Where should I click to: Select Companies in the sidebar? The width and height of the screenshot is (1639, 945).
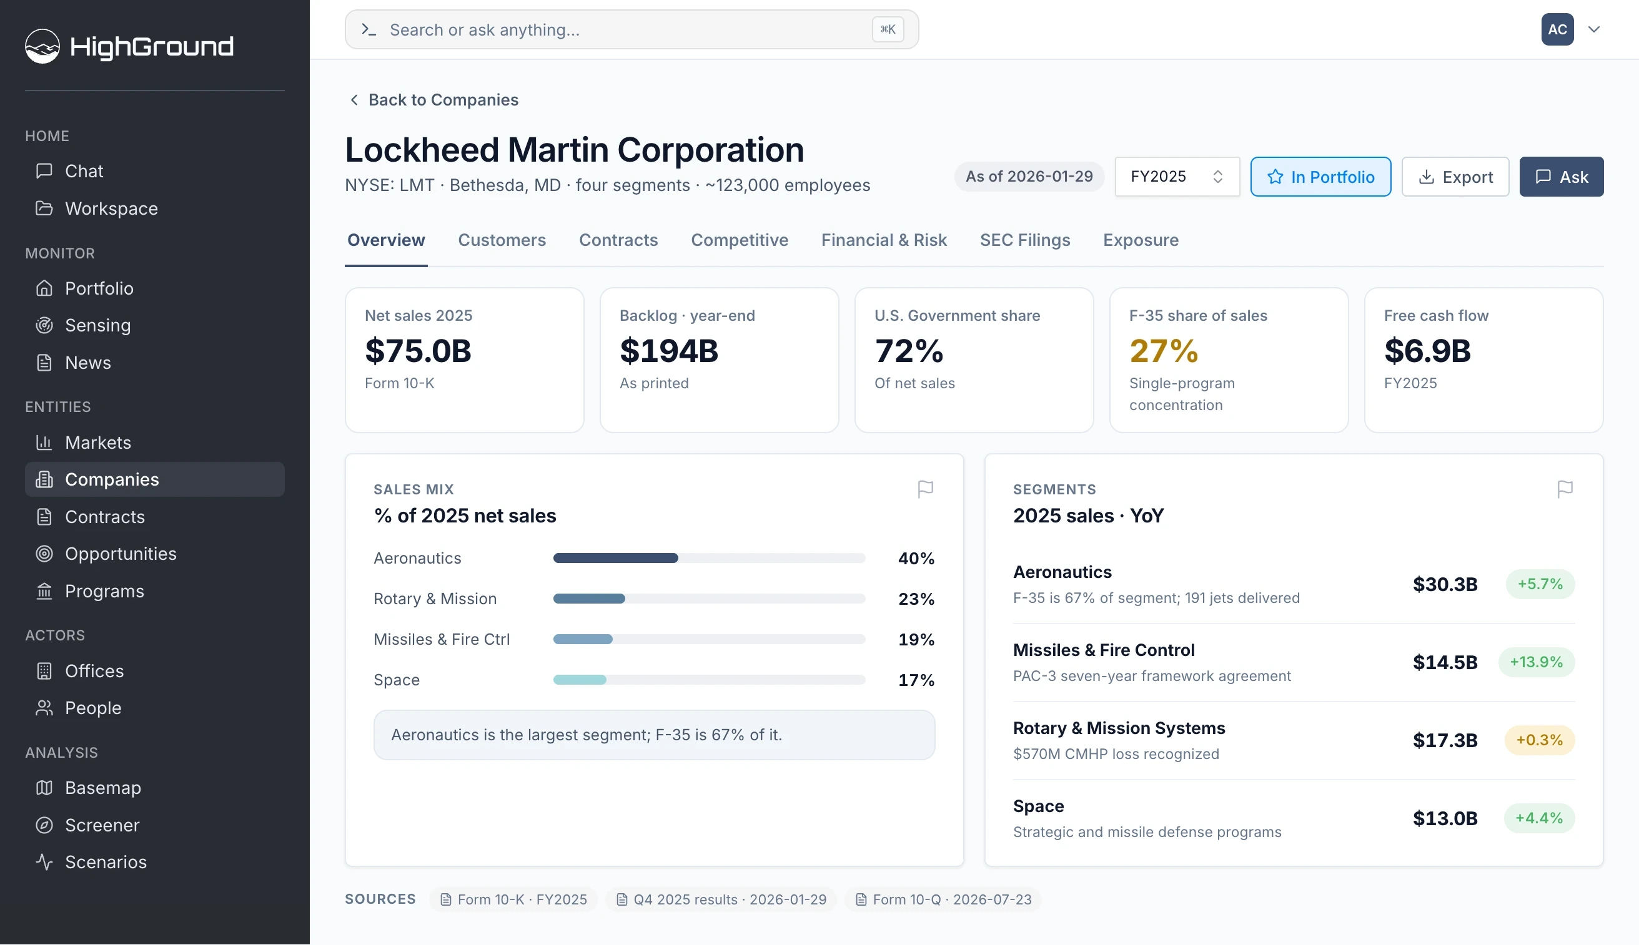[x=154, y=479]
